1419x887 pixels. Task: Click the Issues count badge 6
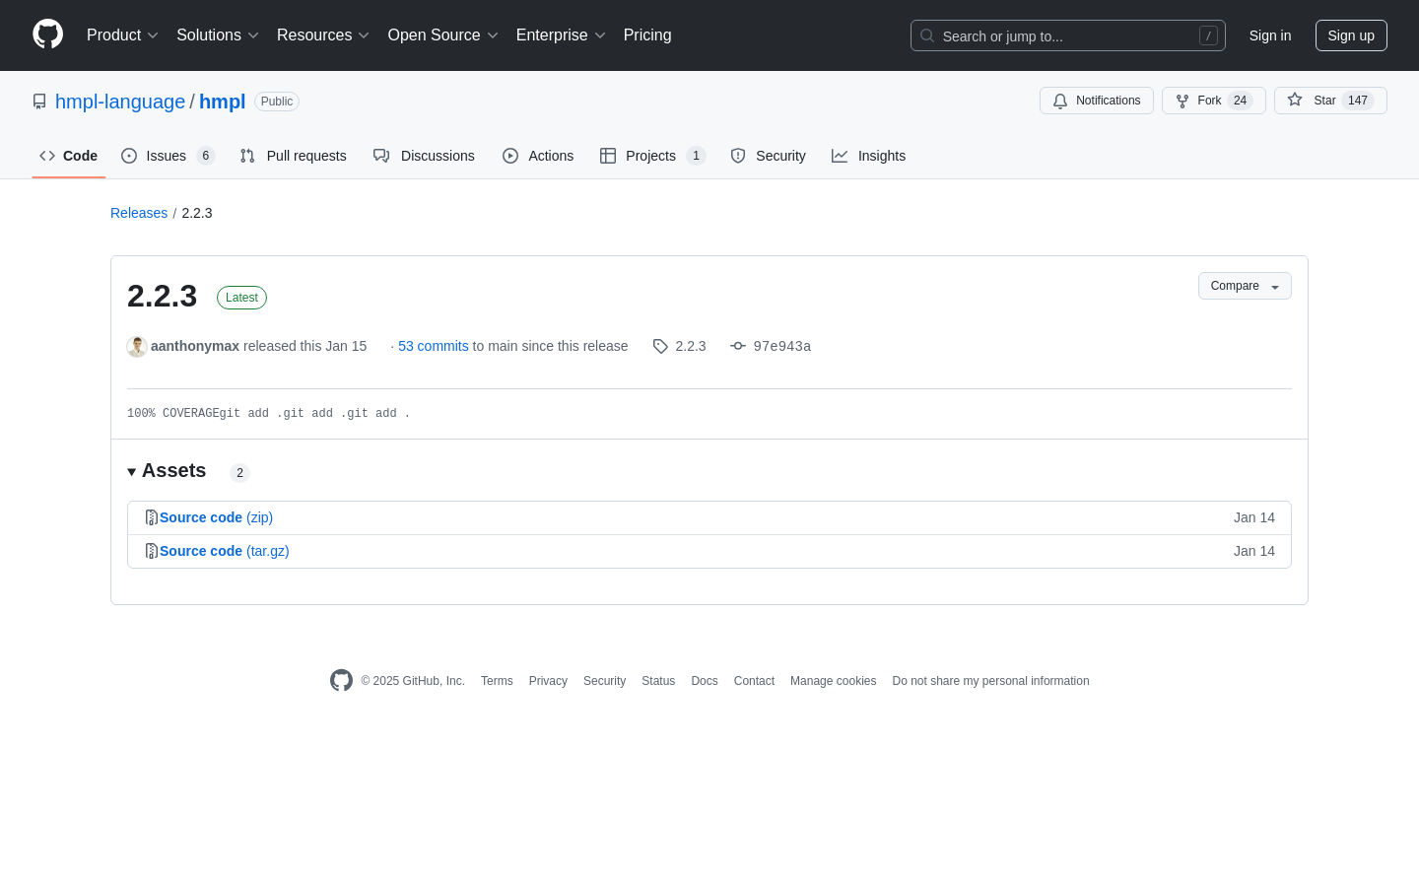(x=206, y=156)
